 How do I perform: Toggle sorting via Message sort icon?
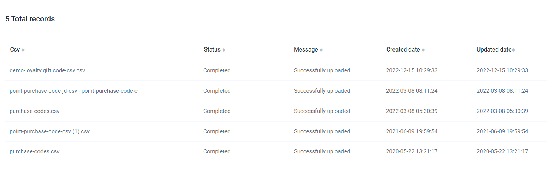click(x=321, y=50)
